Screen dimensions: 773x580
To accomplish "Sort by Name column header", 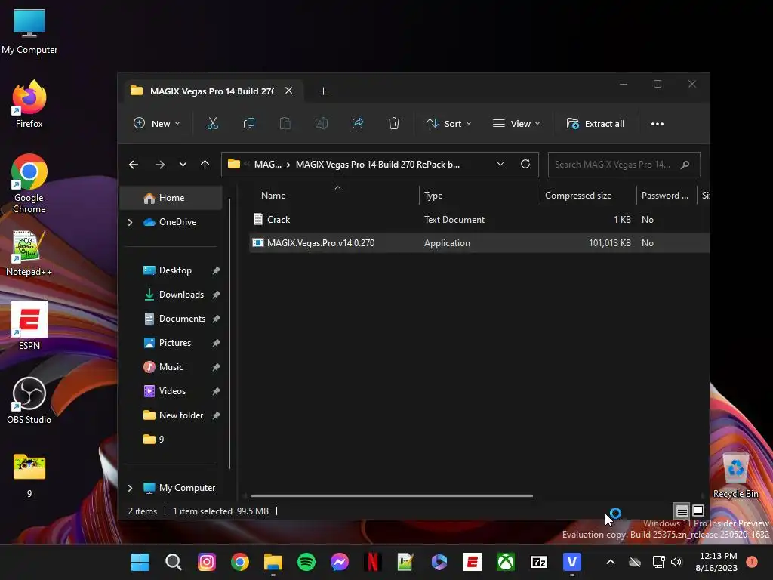I will (273, 196).
